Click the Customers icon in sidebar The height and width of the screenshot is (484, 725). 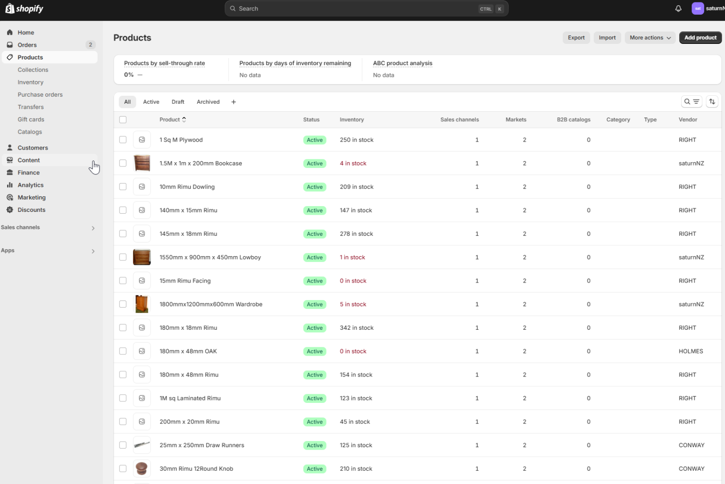point(9,148)
